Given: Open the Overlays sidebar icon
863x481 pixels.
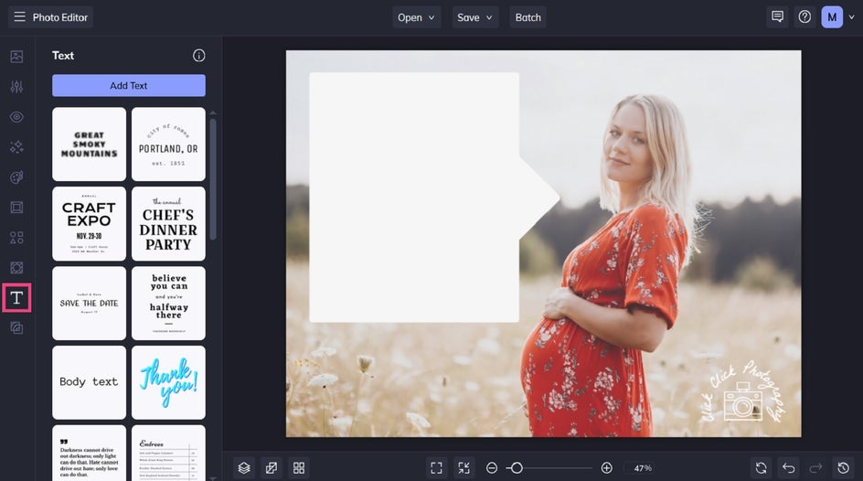Looking at the screenshot, I should coord(16,268).
